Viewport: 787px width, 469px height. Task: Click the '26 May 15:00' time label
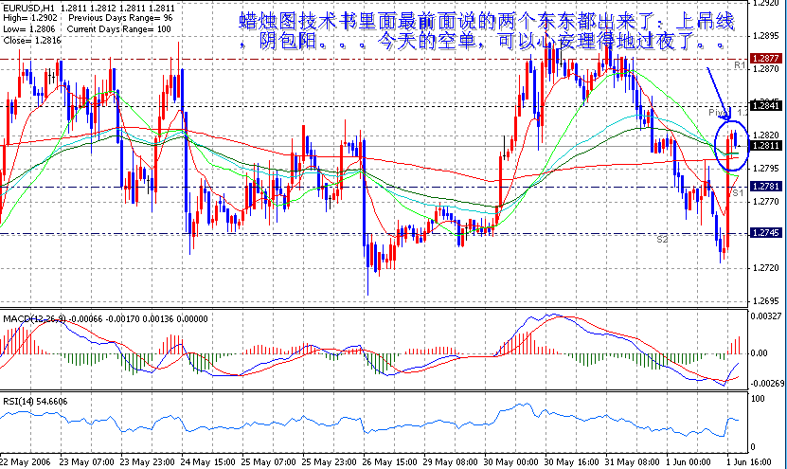(x=389, y=462)
